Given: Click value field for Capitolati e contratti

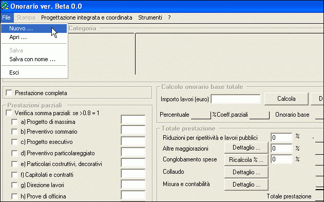Looking at the screenshot, I should (133, 174).
